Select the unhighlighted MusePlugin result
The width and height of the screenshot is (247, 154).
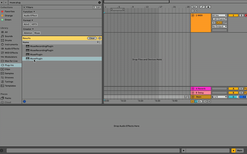62,54
